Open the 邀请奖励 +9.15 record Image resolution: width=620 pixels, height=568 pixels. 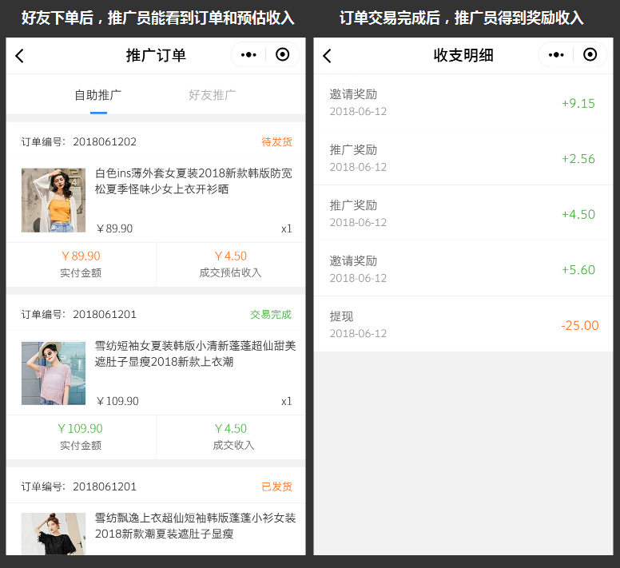(463, 102)
